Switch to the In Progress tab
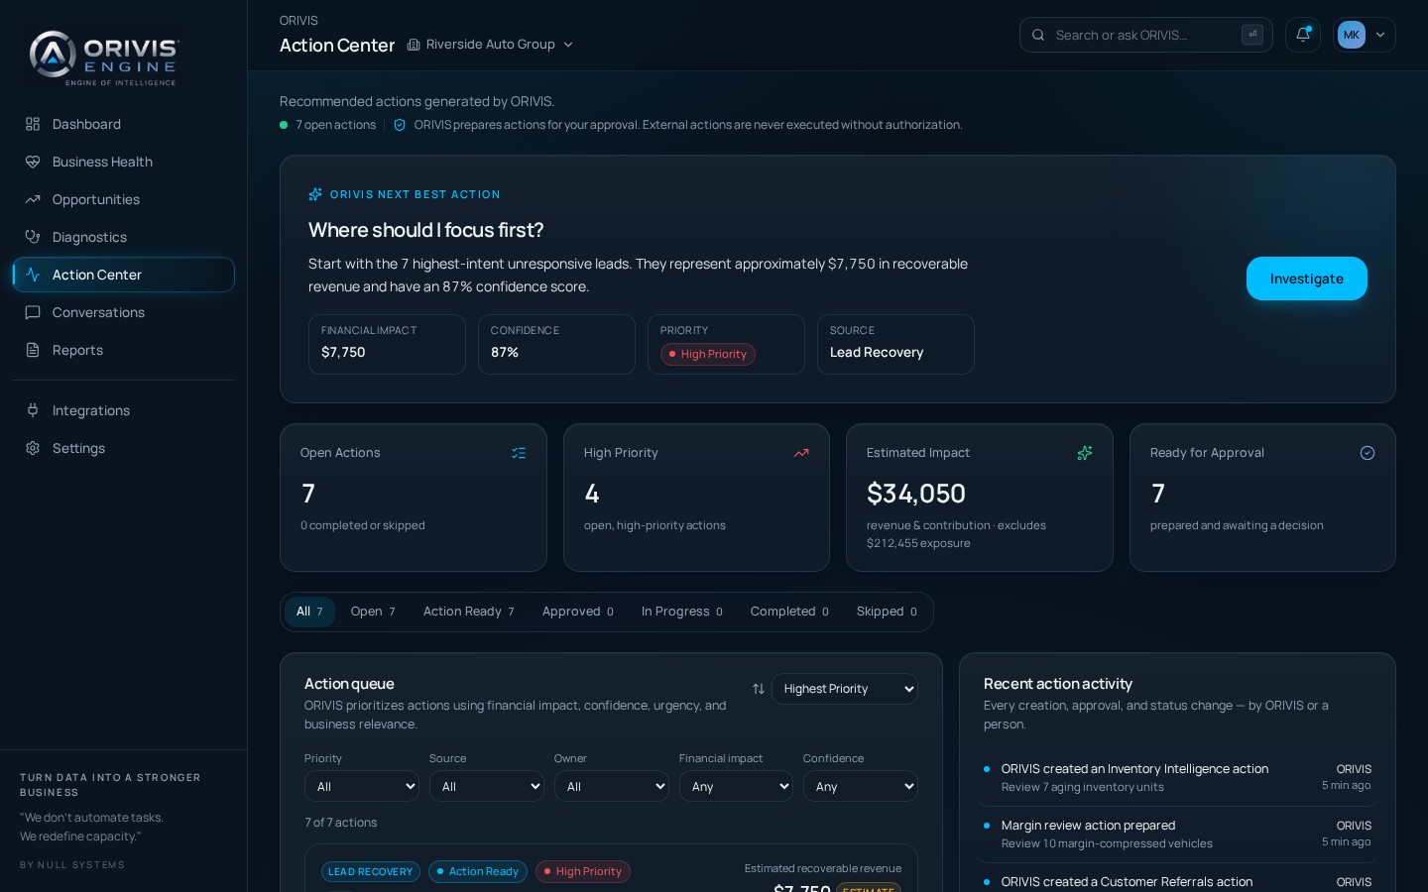 (x=682, y=612)
